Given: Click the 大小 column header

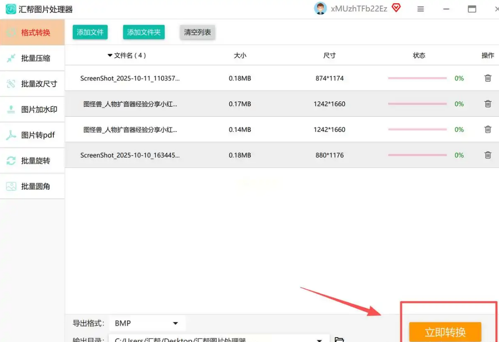Looking at the screenshot, I should pos(240,55).
